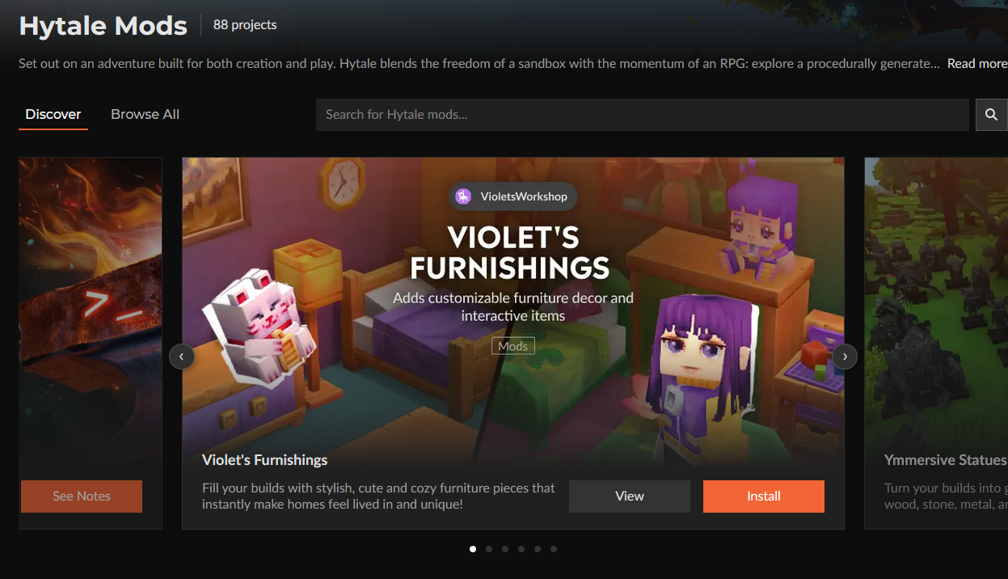Viewport: 1008px width, 579px height.
Task: Switch to the Browse All tab
Action: (146, 114)
